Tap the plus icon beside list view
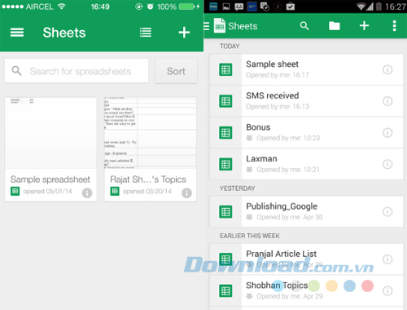The width and height of the screenshot is (407, 310). 184,33
